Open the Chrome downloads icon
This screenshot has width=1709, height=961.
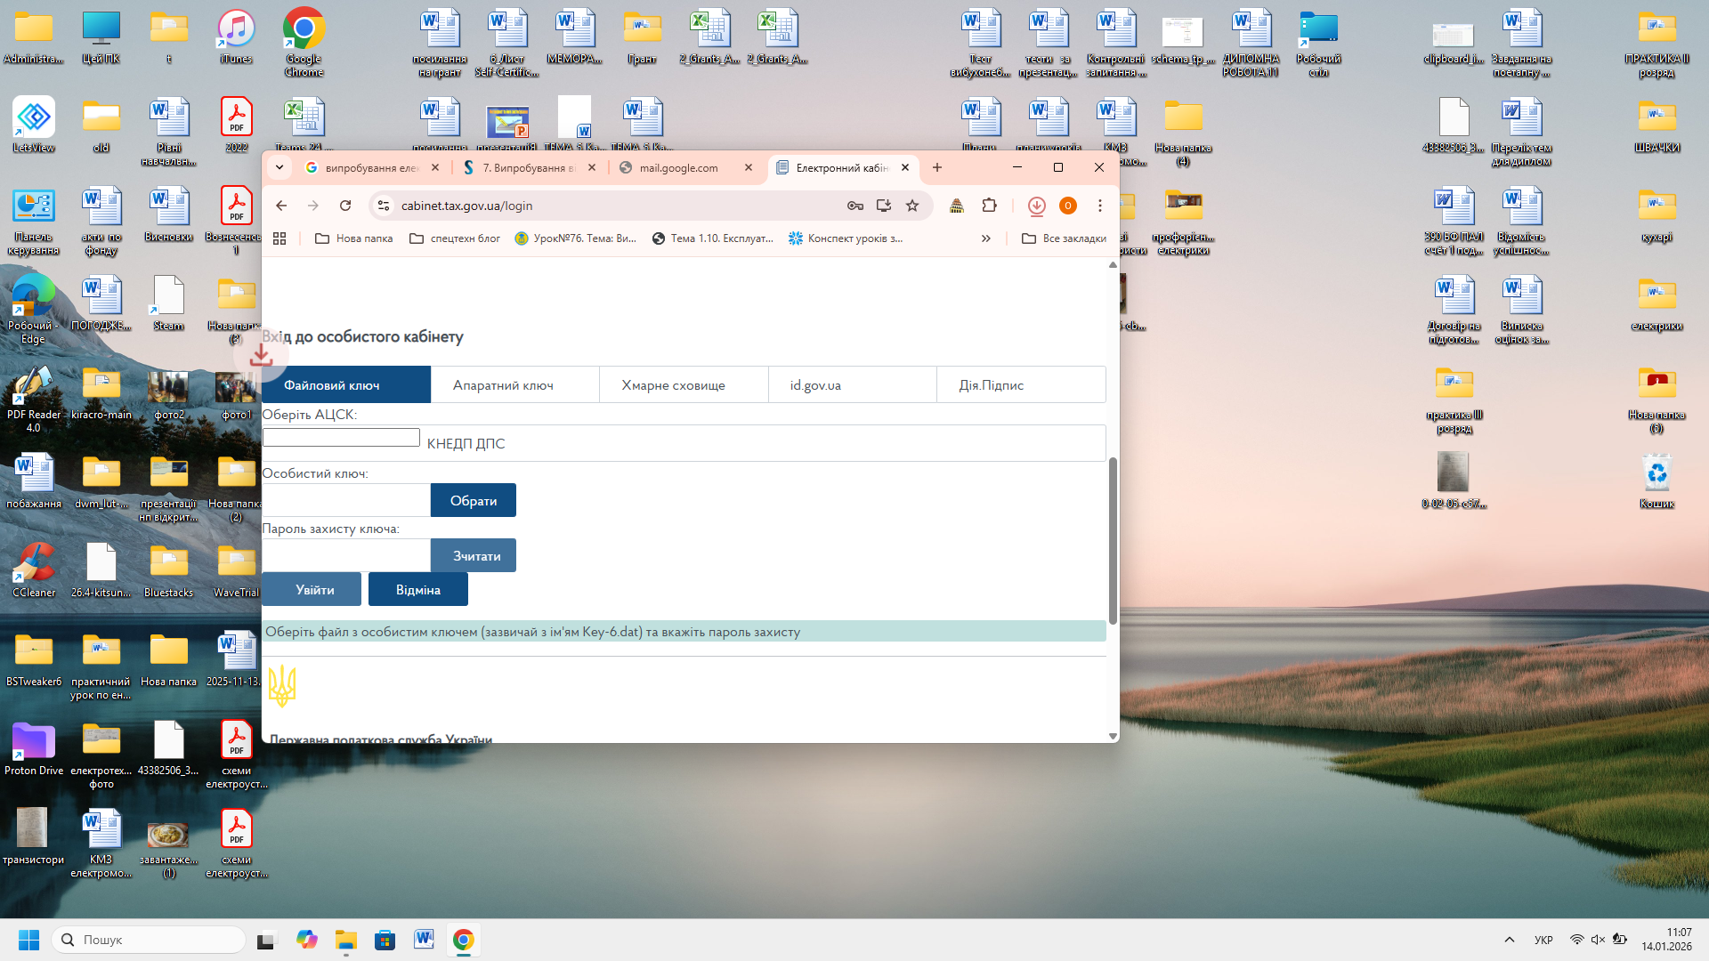pos(1036,206)
